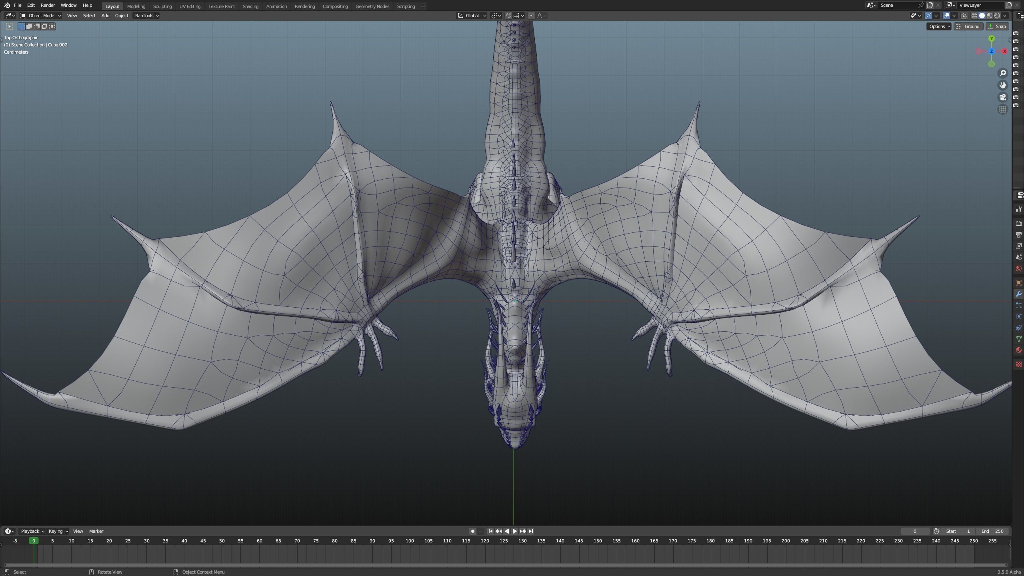
Task: Enable wireframe viewport shading
Action: point(974,16)
